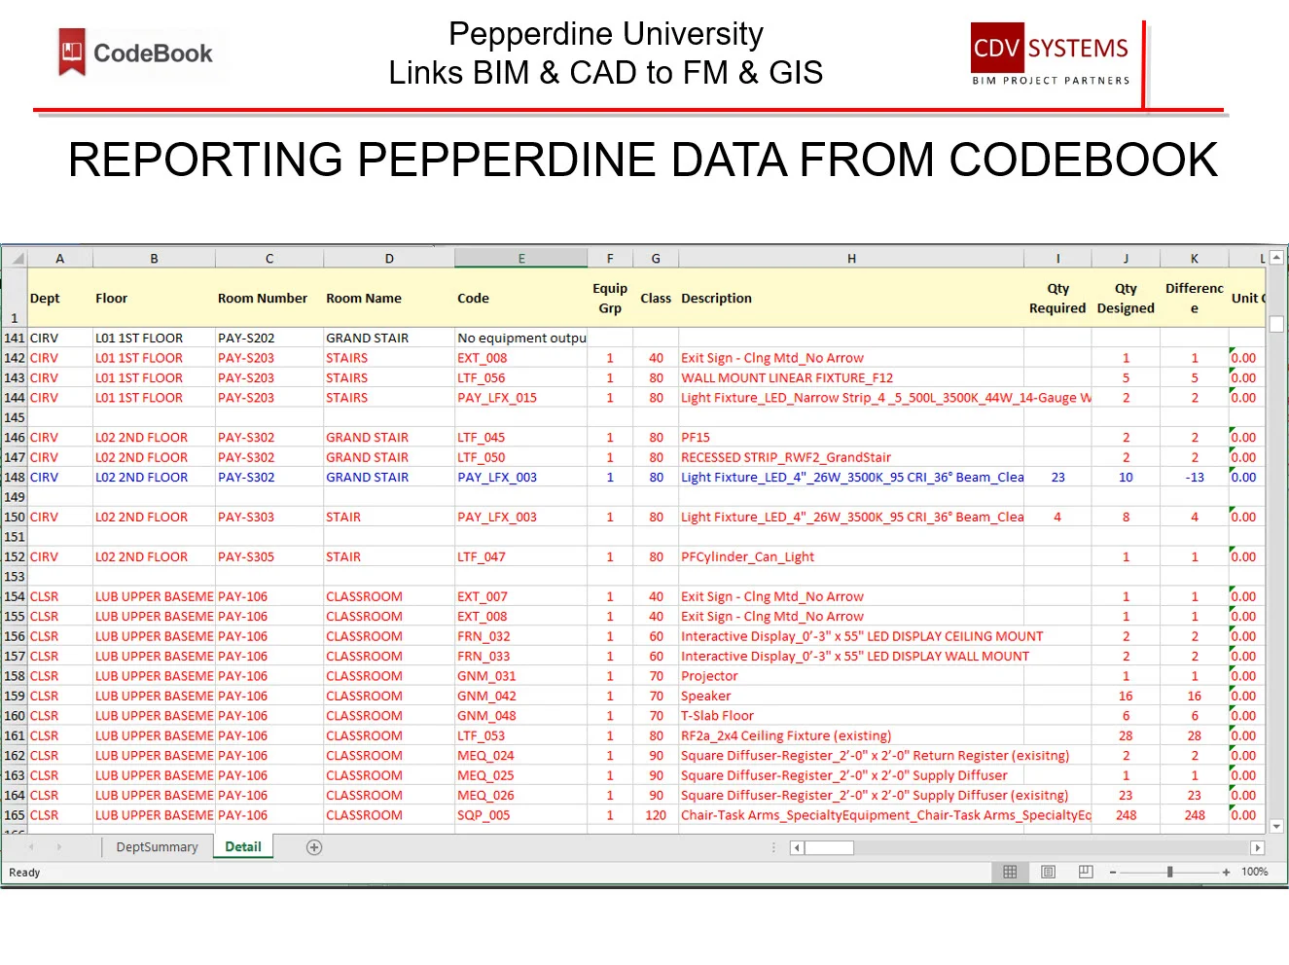Click the Qty Required header cell
This screenshot has height=965, width=1289.
1057,299
